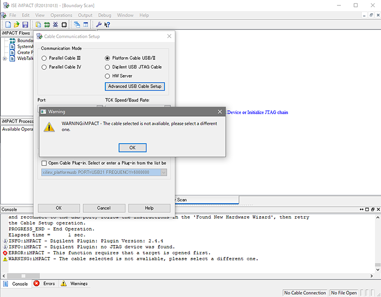The height and width of the screenshot is (297, 381).
Task: Open the File menu
Action: [13, 15]
